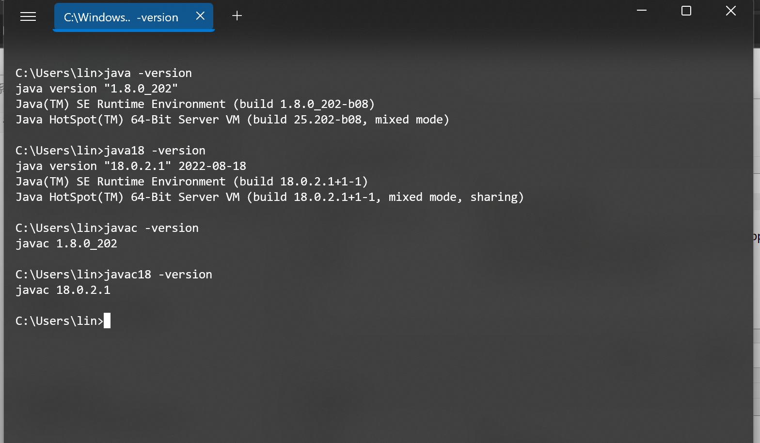Click the Runtime Environment build 1.8.0_202-b08 line
Image resolution: width=760 pixels, height=443 pixels.
pos(195,104)
